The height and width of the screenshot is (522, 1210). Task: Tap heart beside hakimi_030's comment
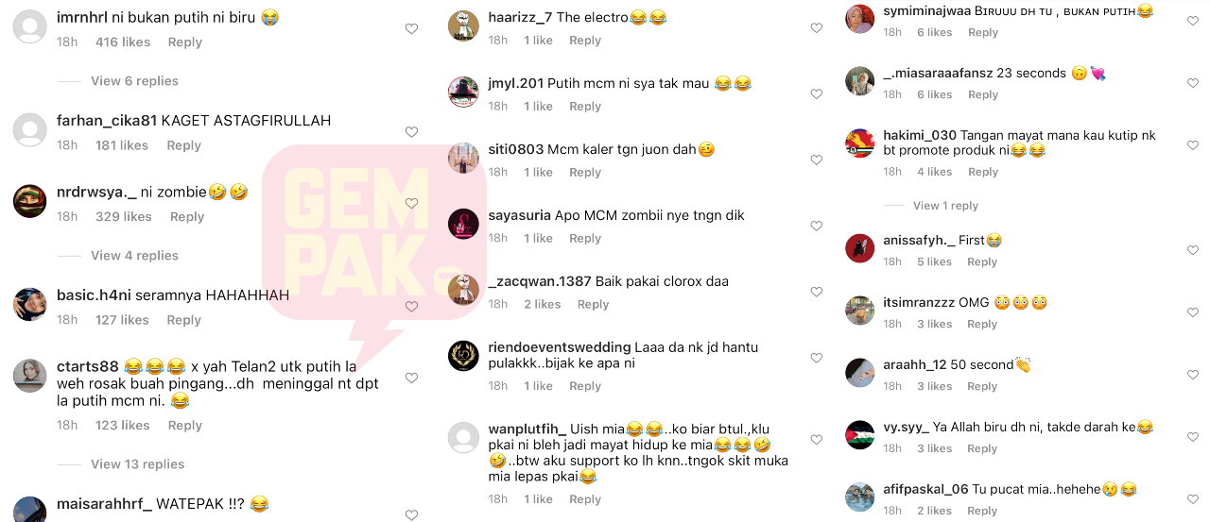point(1192,145)
